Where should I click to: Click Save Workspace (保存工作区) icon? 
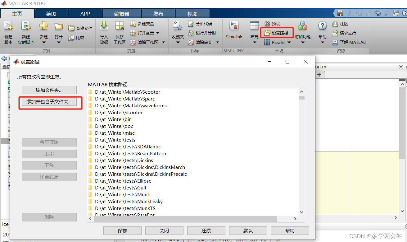point(120,26)
